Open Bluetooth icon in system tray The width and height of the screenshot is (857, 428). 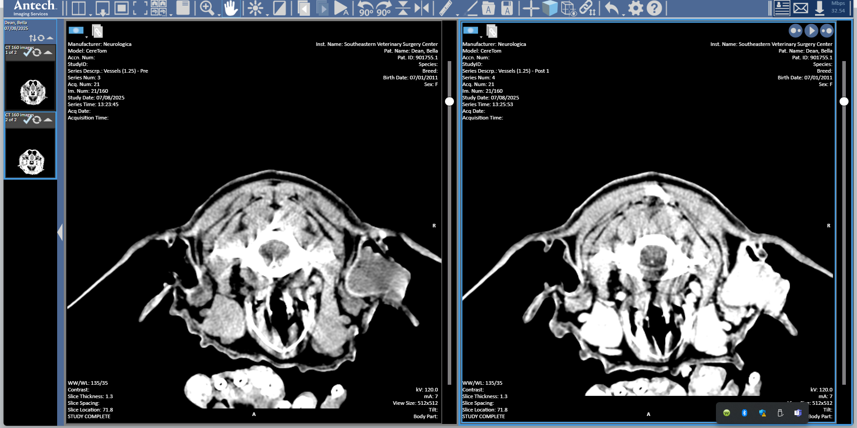[744, 413]
